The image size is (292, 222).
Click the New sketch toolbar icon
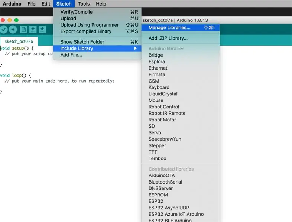tap(24, 30)
